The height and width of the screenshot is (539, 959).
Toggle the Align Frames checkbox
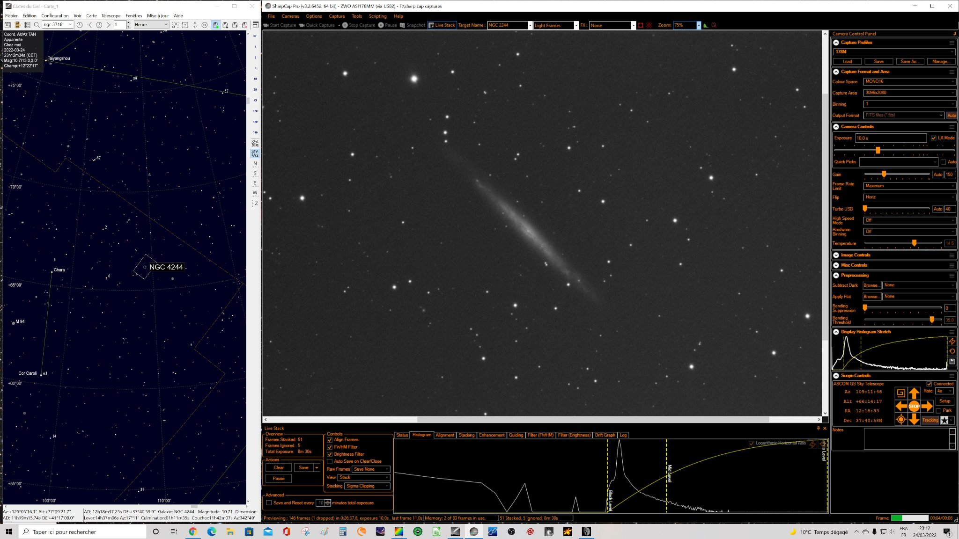coord(330,440)
